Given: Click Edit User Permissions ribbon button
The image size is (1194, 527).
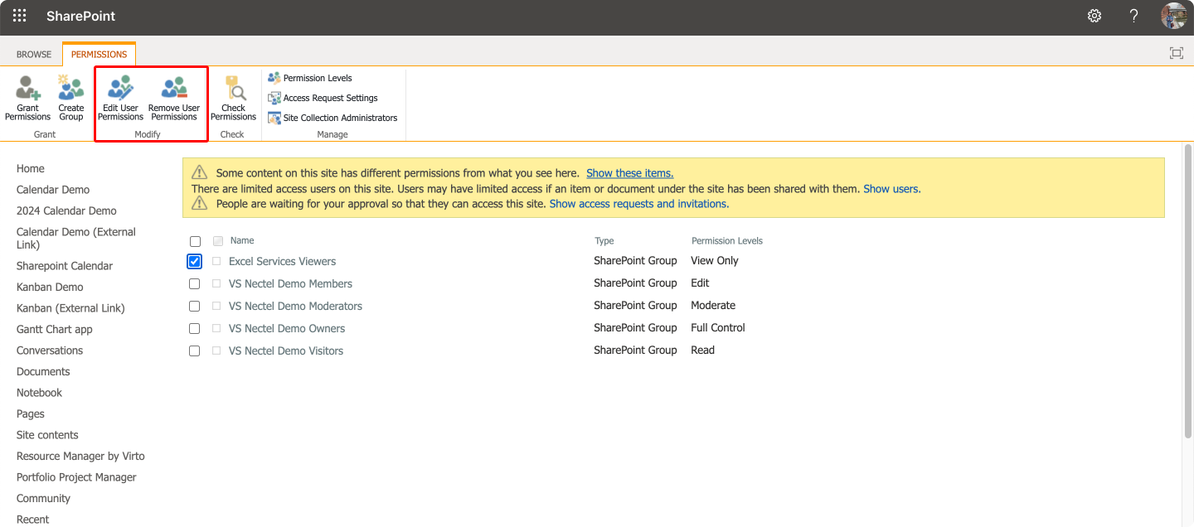Looking at the screenshot, I should [x=121, y=98].
